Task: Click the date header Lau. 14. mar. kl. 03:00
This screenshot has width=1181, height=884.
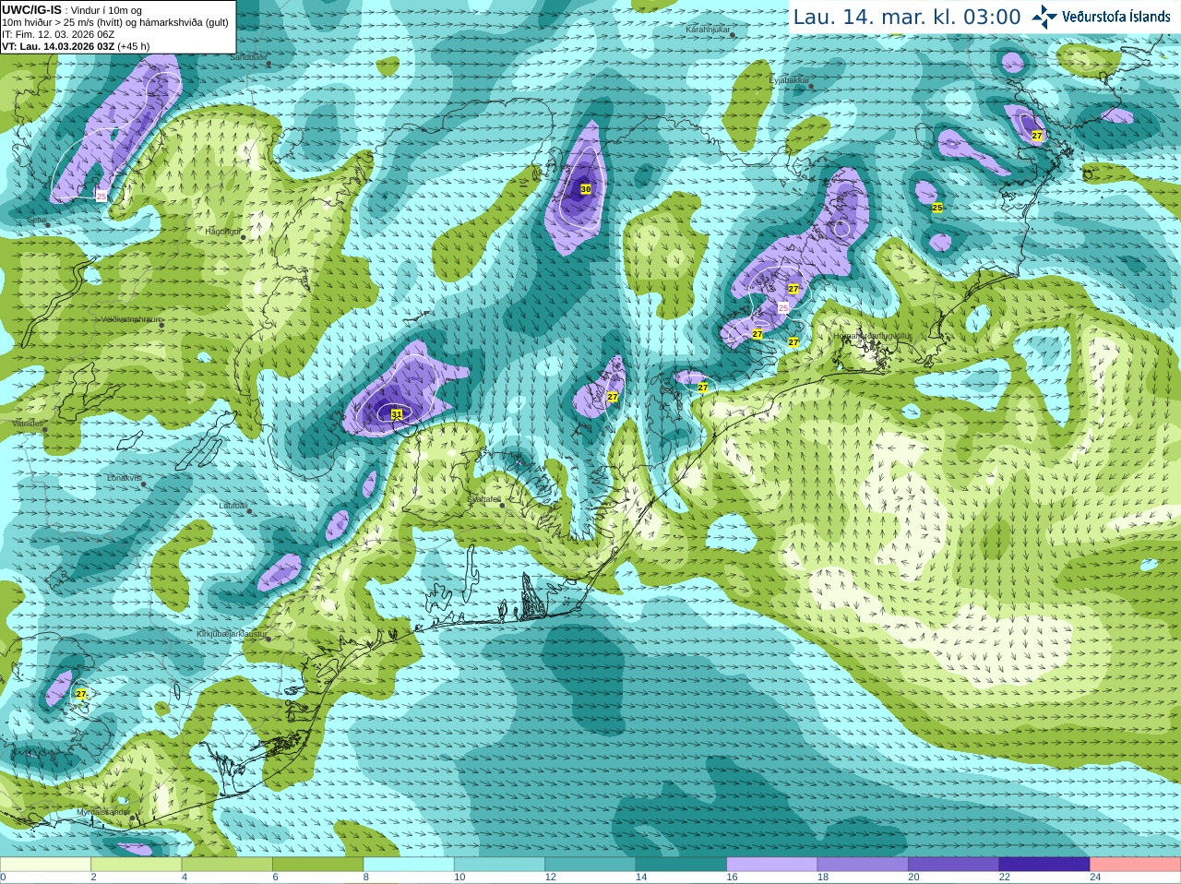Action: click(x=907, y=17)
